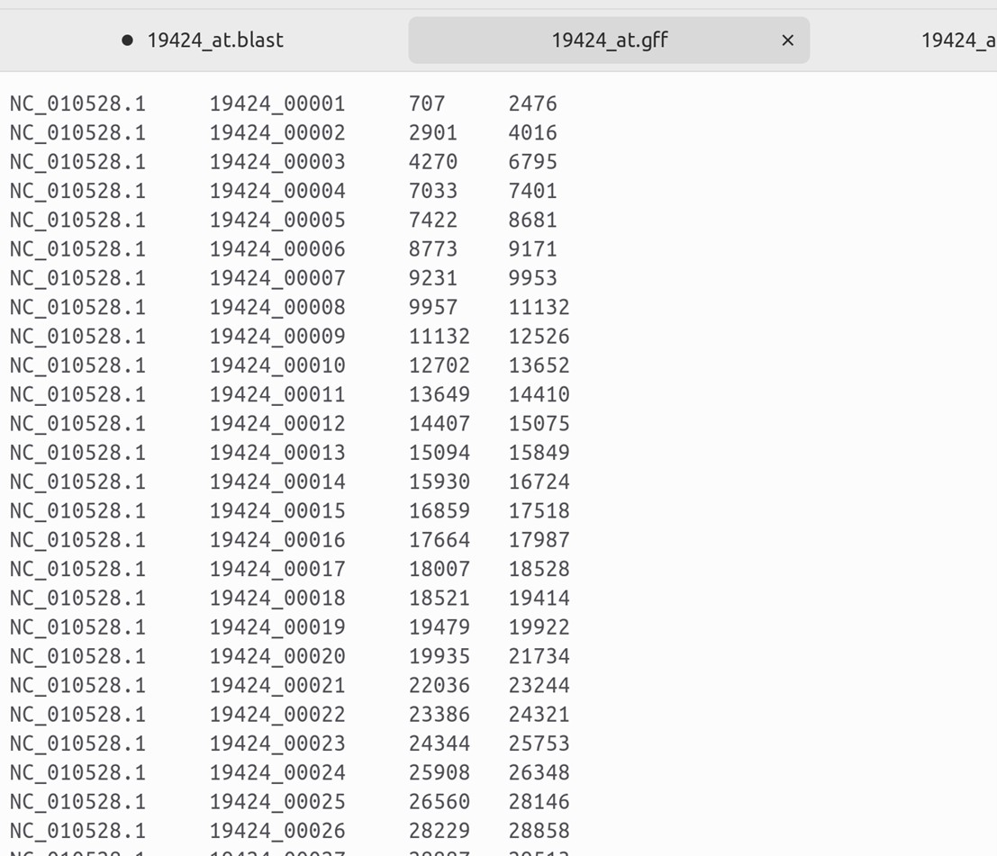The height and width of the screenshot is (856, 997).
Task: Click on end coordinate 11132 of row 00008
Action: coord(539,307)
